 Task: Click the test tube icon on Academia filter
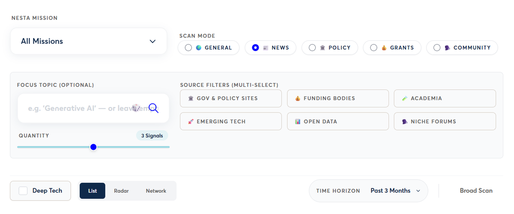pyautogui.click(x=405, y=98)
